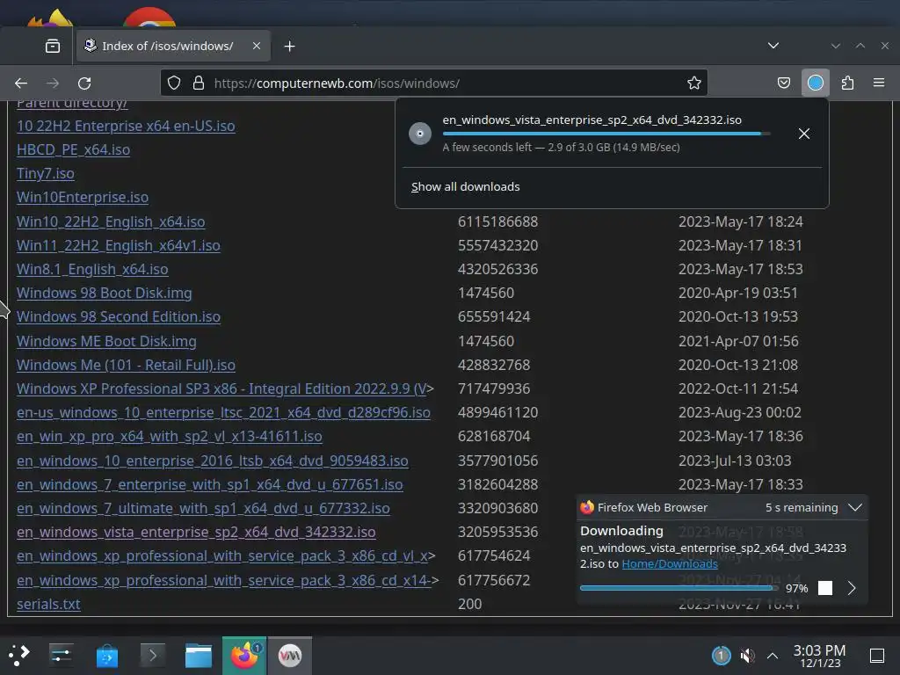Open the Downloads toolbar button

click(815, 83)
